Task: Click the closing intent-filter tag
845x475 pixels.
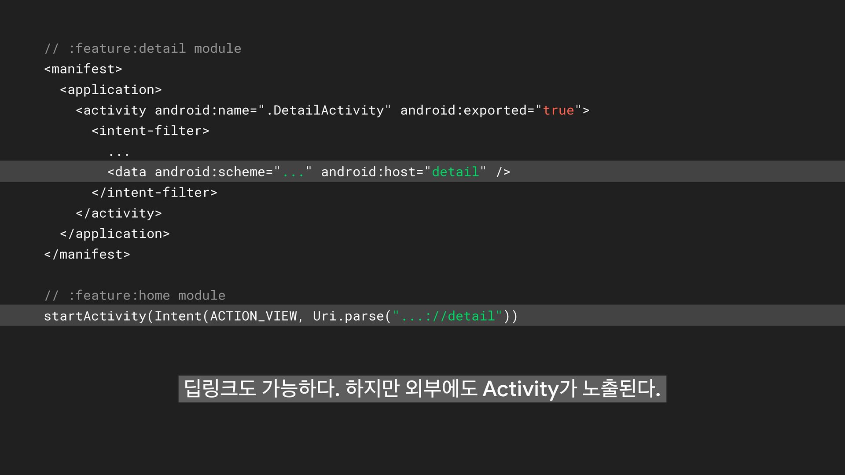Action: [x=154, y=193]
